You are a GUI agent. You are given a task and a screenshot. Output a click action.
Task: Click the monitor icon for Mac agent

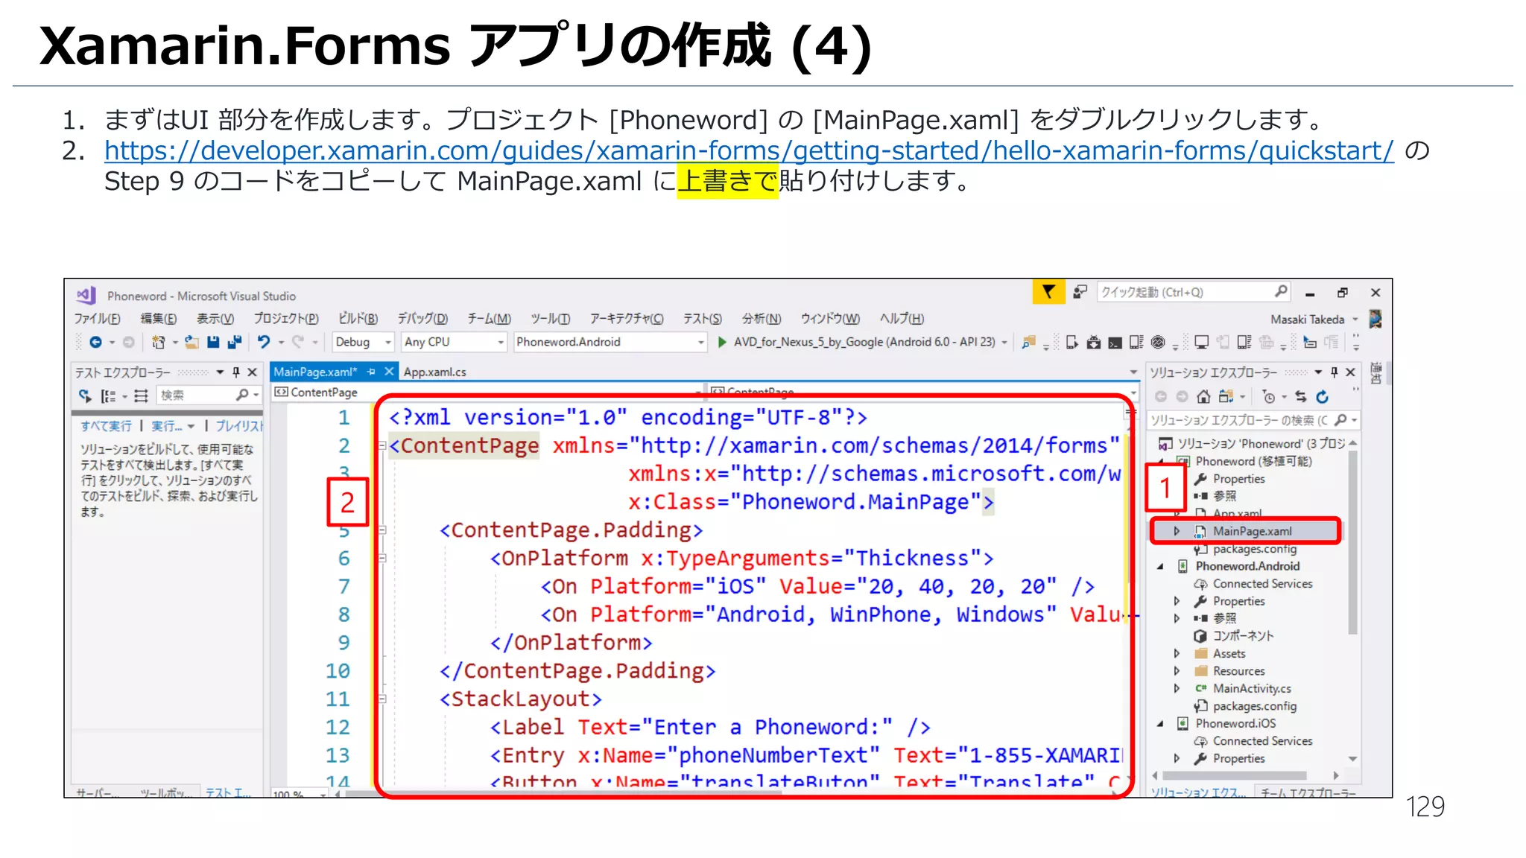pyautogui.click(x=1201, y=342)
